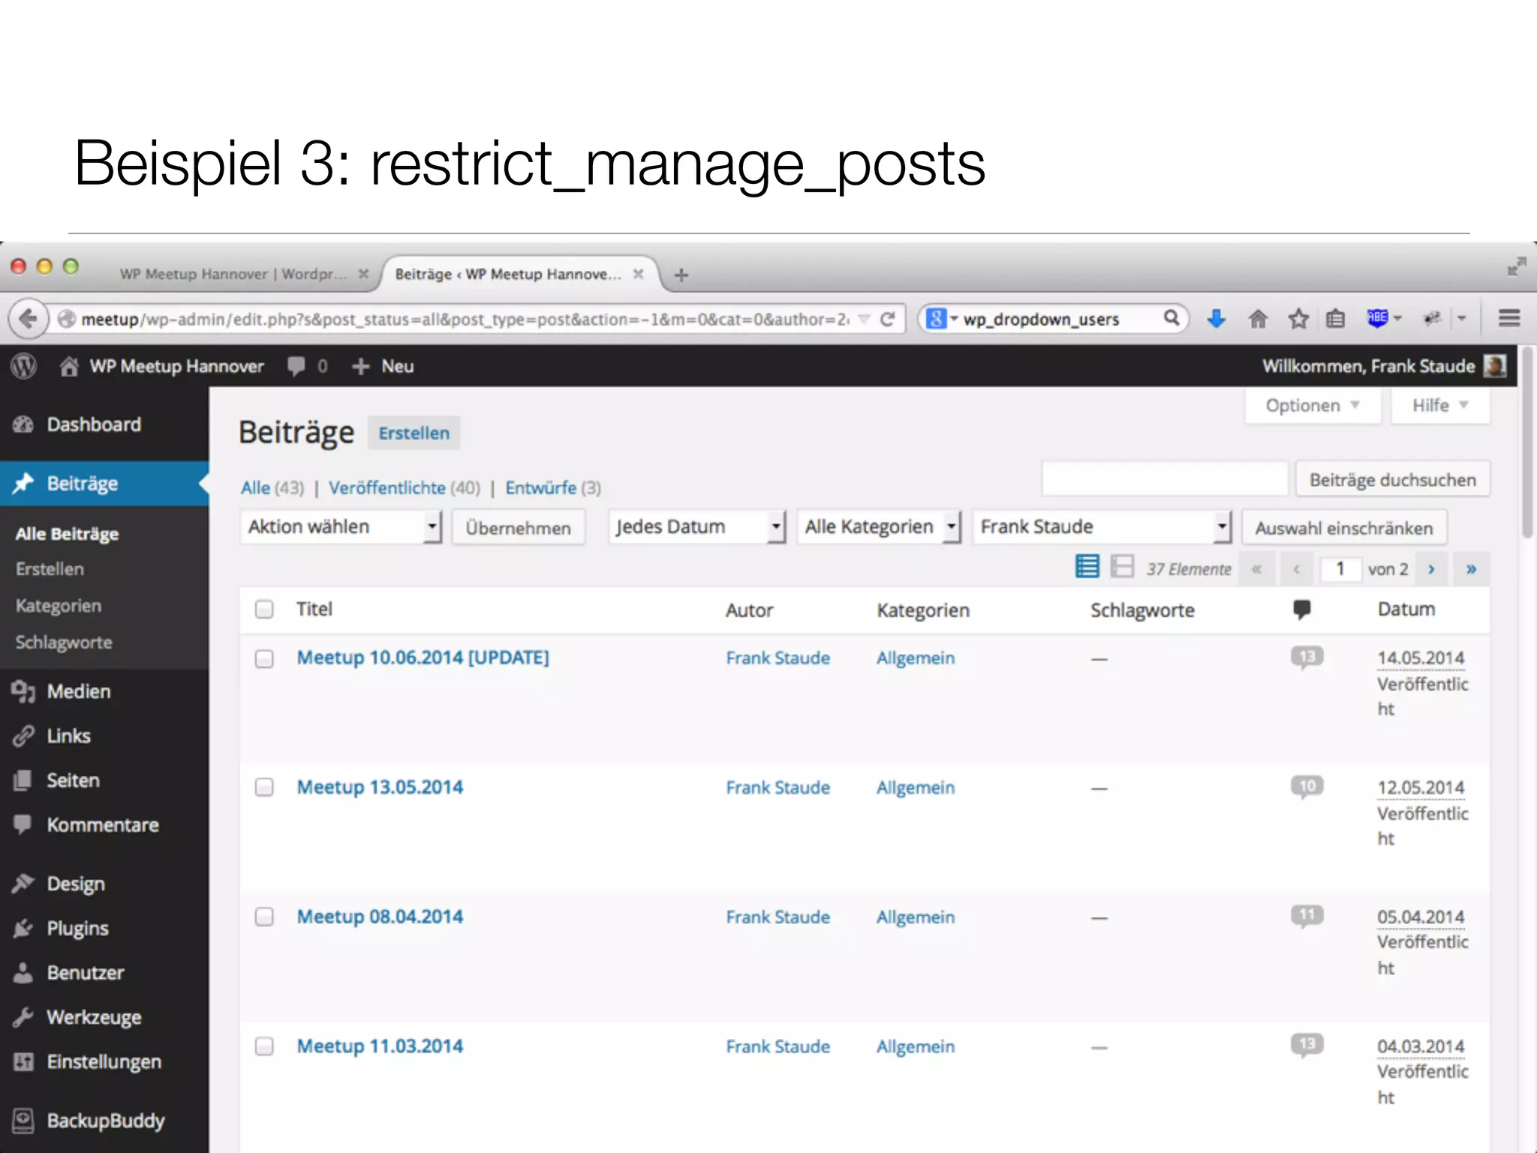Open BackupBuddy in the sidebar

[x=104, y=1121]
